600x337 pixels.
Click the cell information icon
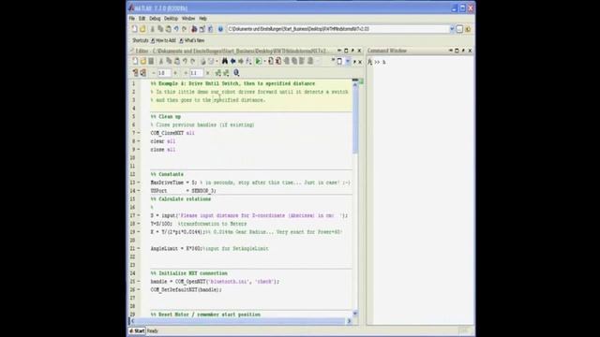(236, 73)
